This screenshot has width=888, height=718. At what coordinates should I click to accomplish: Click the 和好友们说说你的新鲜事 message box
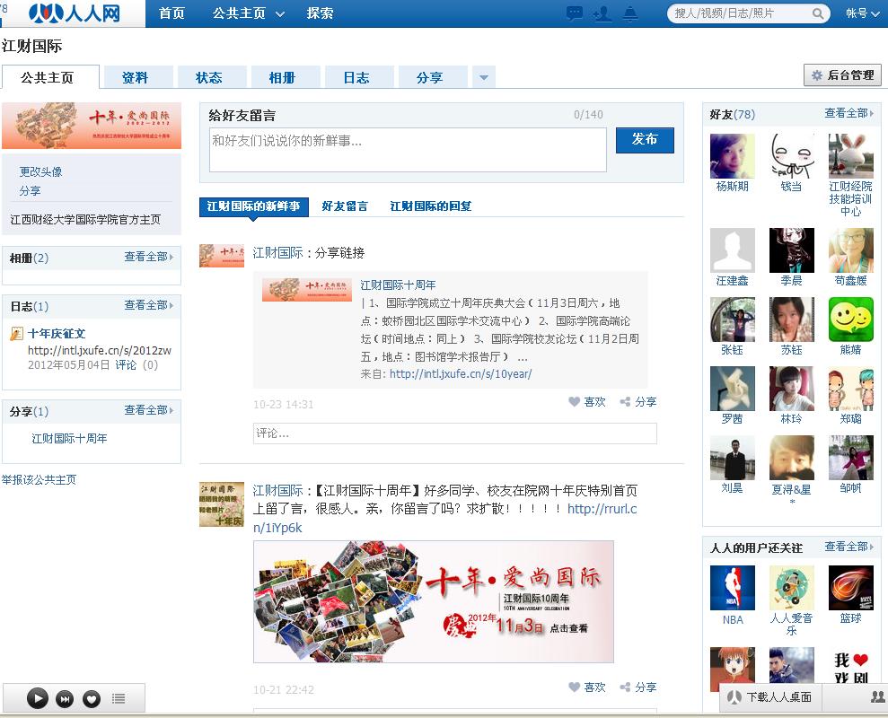tap(408, 149)
